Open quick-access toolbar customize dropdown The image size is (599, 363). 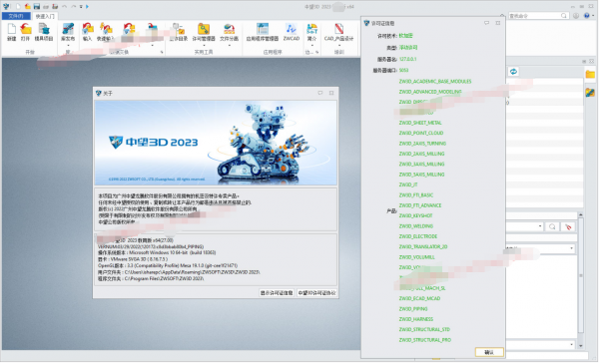81,7
